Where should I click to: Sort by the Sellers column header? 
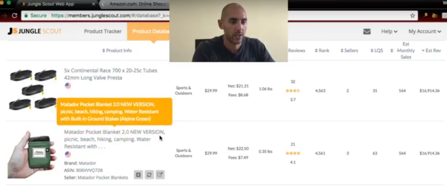coord(349,50)
